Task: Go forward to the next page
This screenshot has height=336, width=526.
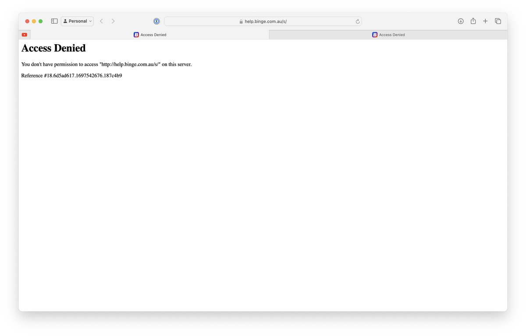Action: pyautogui.click(x=113, y=21)
